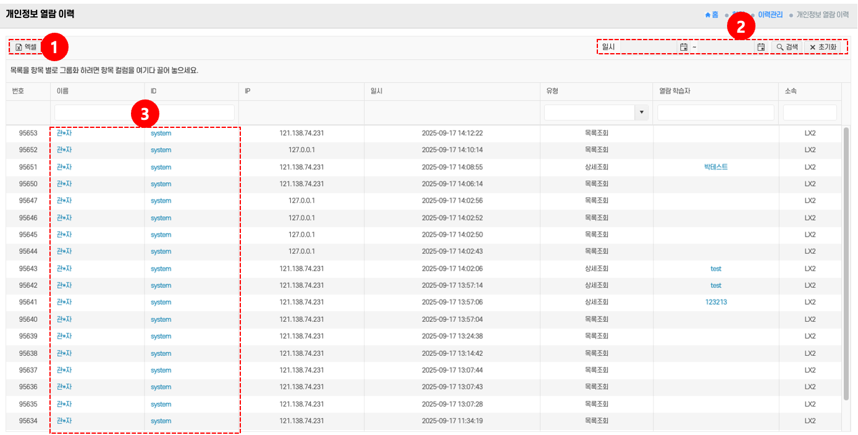
Task: Open the 이력관리 breadcrumb link
Action: 770,14
